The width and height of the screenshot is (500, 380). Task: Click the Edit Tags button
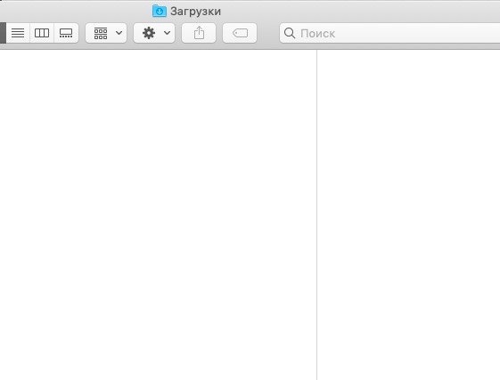click(x=240, y=33)
